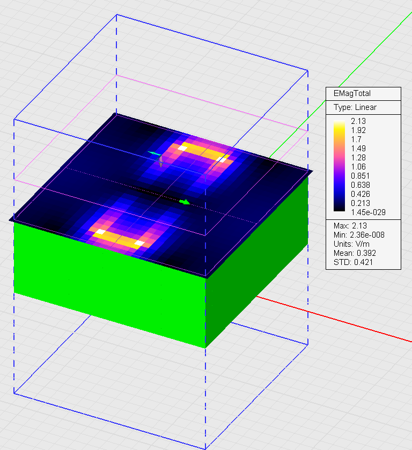Click the color scale bar in legend
Image resolution: width=412 pixels, height=450 pixels.
point(340,167)
